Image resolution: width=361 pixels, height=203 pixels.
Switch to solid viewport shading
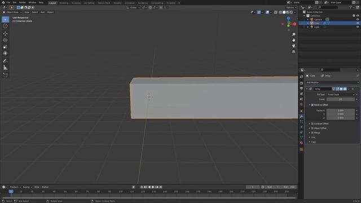(284, 12)
